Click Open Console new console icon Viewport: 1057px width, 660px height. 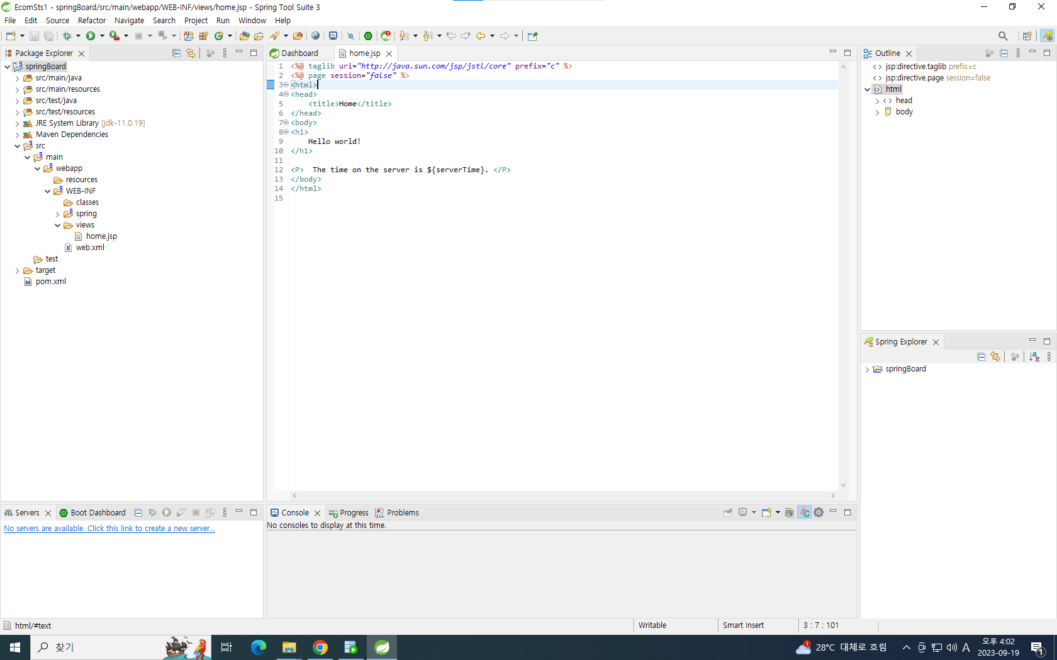coord(766,512)
